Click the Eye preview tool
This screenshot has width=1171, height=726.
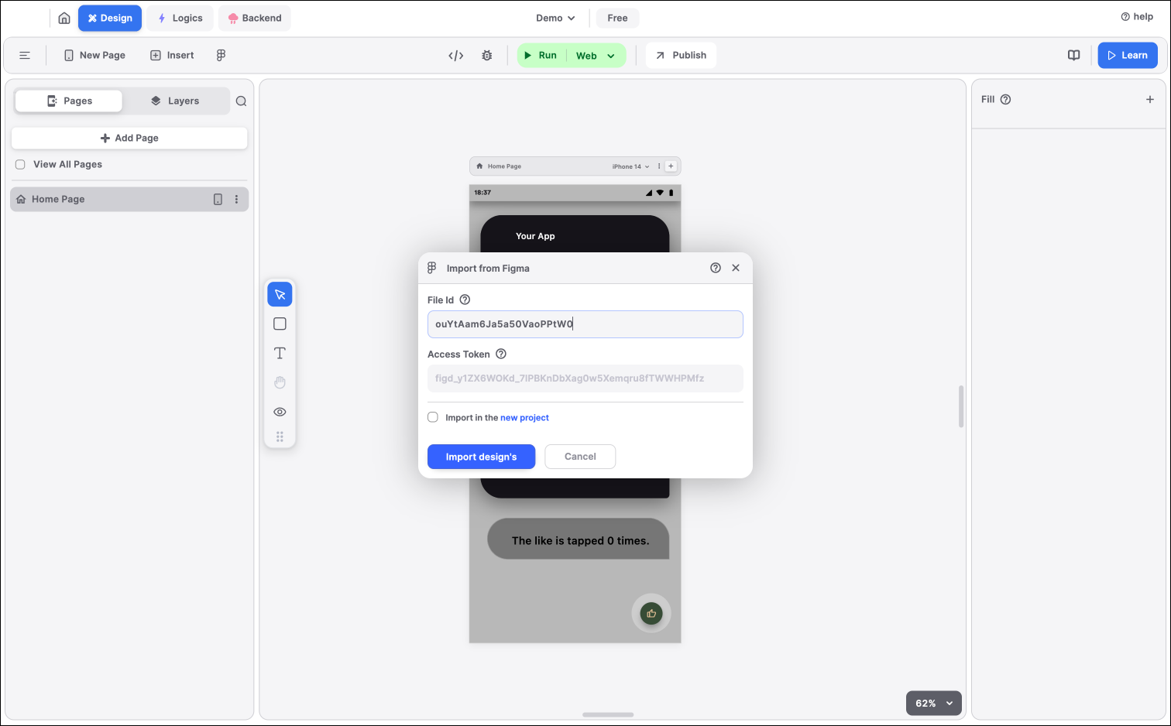pyautogui.click(x=280, y=411)
